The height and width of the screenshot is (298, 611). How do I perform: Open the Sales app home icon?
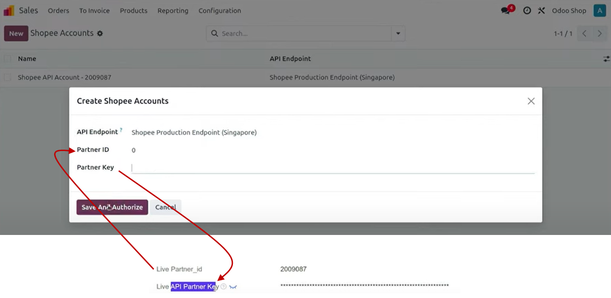pos(9,10)
